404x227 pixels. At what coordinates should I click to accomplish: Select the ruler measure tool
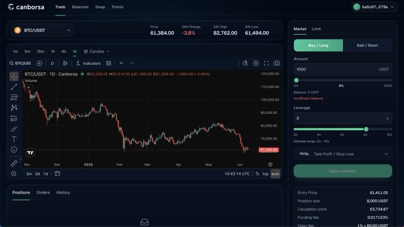click(14, 163)
